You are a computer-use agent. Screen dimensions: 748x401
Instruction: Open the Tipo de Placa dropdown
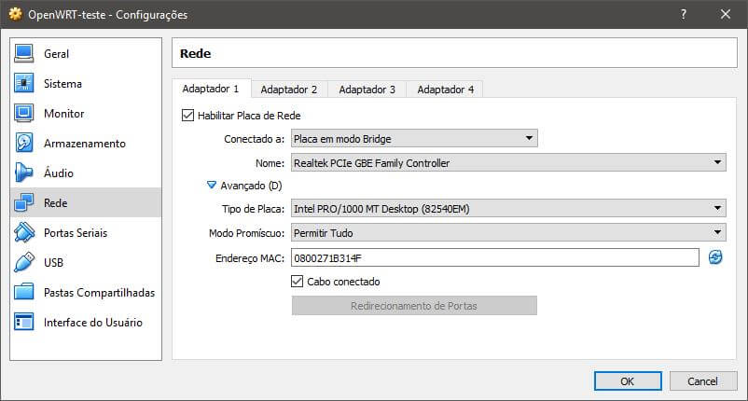click(x=508, y=208)
